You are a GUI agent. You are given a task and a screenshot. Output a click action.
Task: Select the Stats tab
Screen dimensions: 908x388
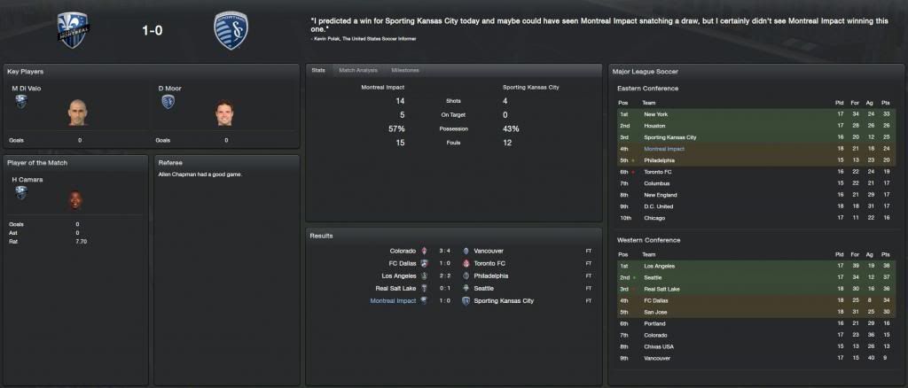tap(318, 70)
